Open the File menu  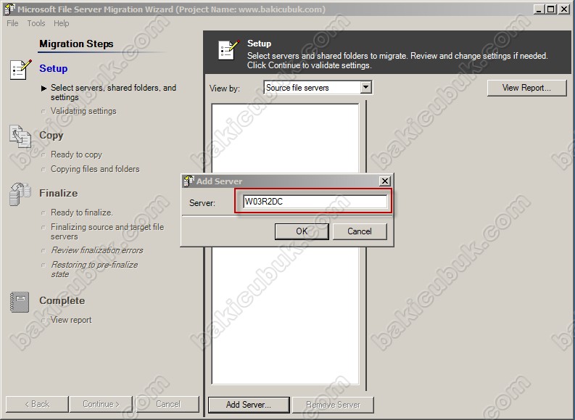pyautogui.click(x=12, y=23)
